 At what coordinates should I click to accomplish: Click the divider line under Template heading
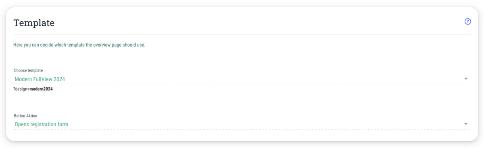pyautogui.click(x=242, y=34)
